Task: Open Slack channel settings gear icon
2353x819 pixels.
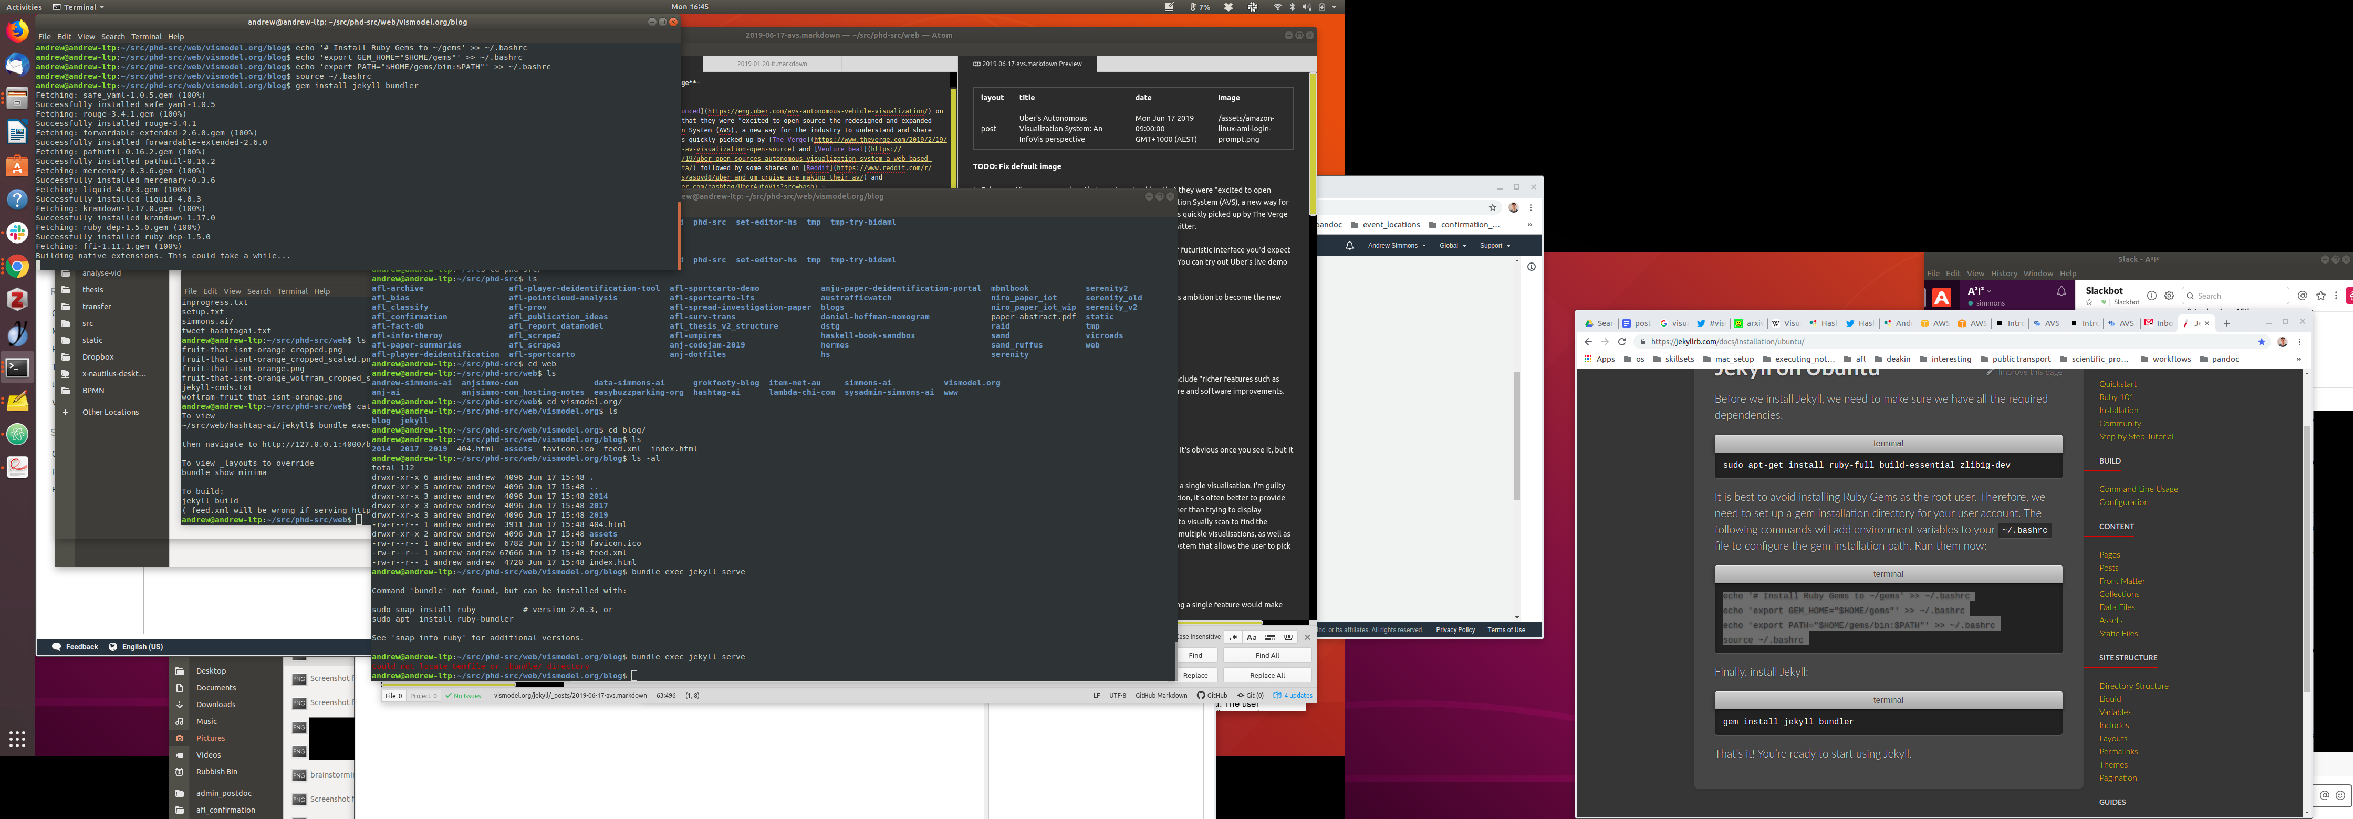Action: [2169, 296]
